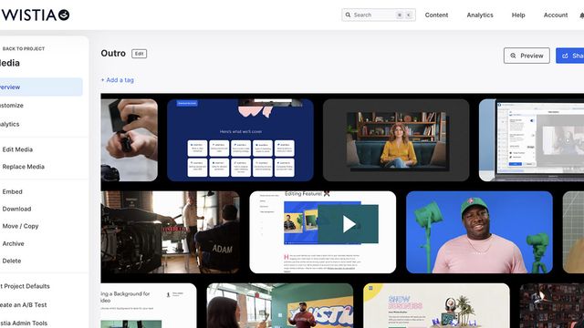Screen dimensions: 584x328
Task: Choose Archive in sidebar
Action: 13,243
